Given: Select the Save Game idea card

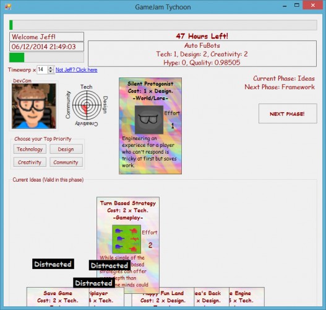Looking at the screenshot, I should coord(58,297).
